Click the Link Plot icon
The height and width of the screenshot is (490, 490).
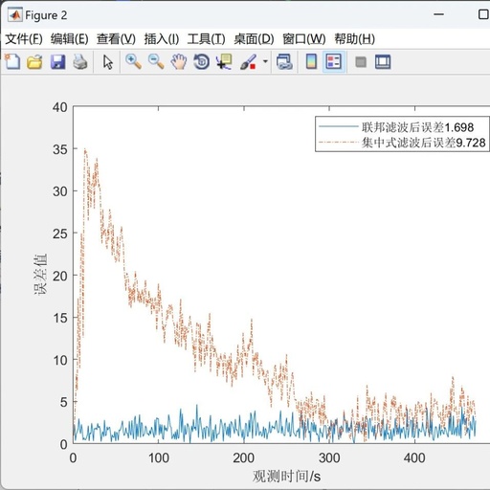284,61
